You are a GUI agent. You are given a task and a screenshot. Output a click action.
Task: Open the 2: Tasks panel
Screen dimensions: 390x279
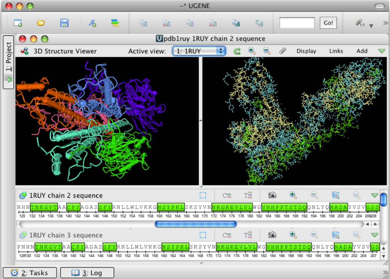point(29,272)
